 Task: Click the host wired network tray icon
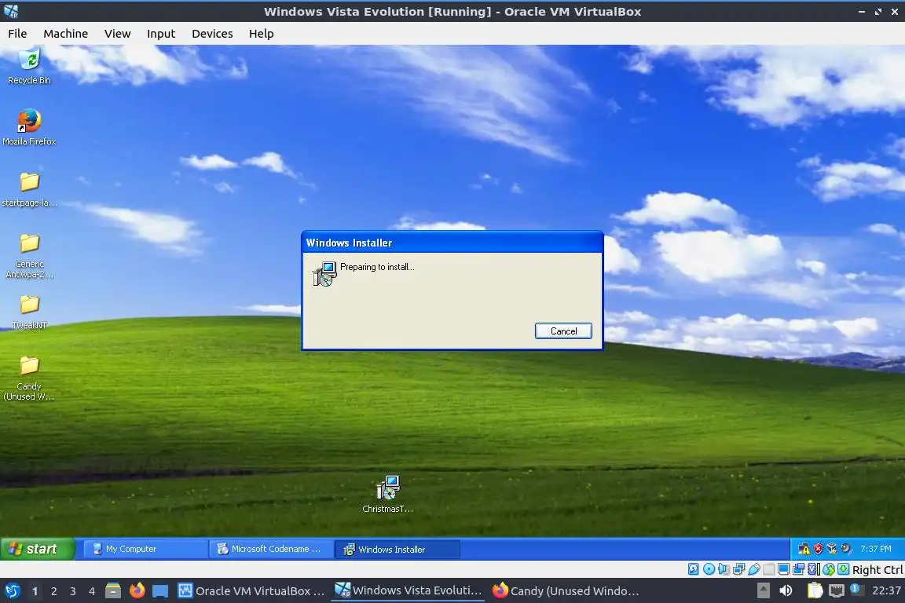click(837, 590)
